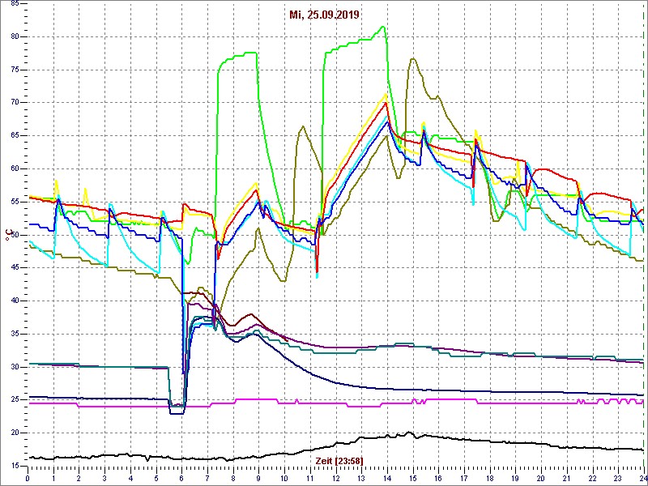The height and width of the screenshot is (486, 648).
Task: Click hour 5 on the time axis
Action: (156, 479)
